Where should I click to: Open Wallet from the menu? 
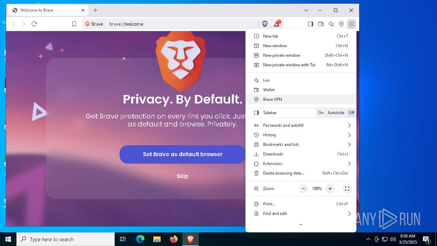click(301, 90)
